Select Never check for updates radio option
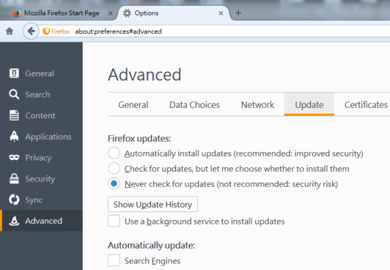The height and width of the screenshot is (270, 390). point(114,183)
